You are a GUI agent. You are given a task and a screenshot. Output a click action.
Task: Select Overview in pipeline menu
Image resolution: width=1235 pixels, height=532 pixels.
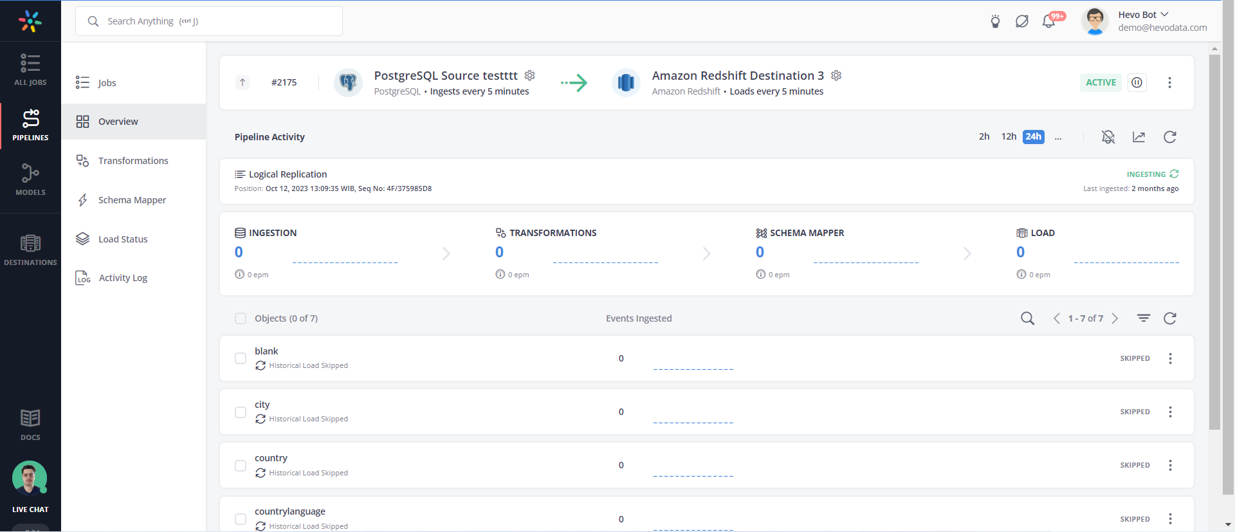[x=134, y=122]
